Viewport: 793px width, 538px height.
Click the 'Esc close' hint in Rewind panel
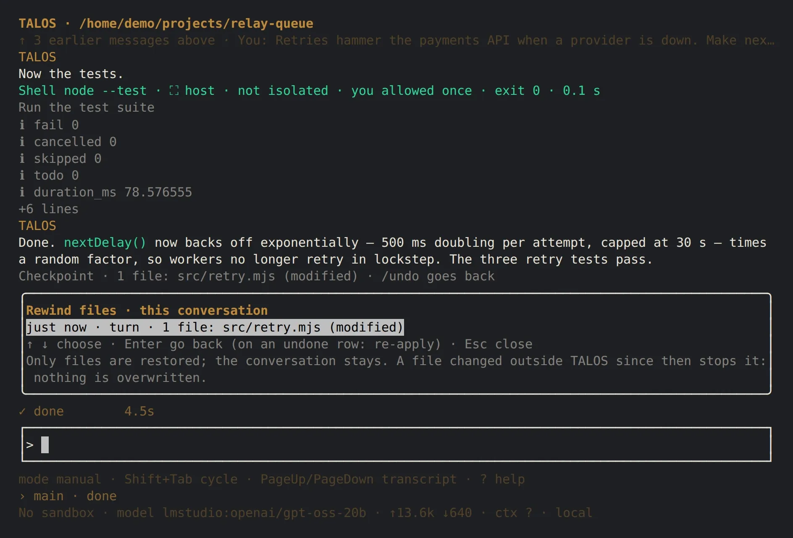pos(499,344)
